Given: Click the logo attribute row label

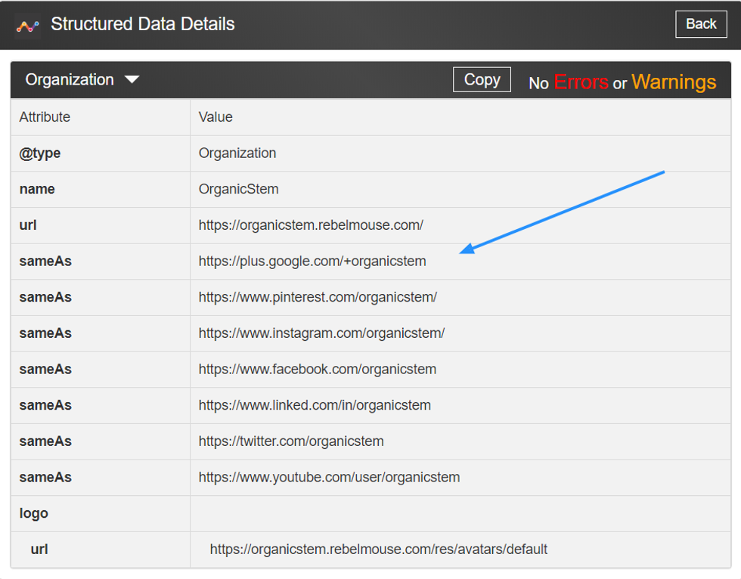Looking at the screenshot, I should [x=34, y=513].
